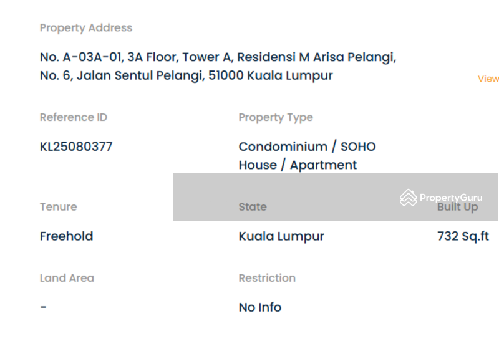Click the address line with Tower A
Screen dimensions: 499x346
218,57
